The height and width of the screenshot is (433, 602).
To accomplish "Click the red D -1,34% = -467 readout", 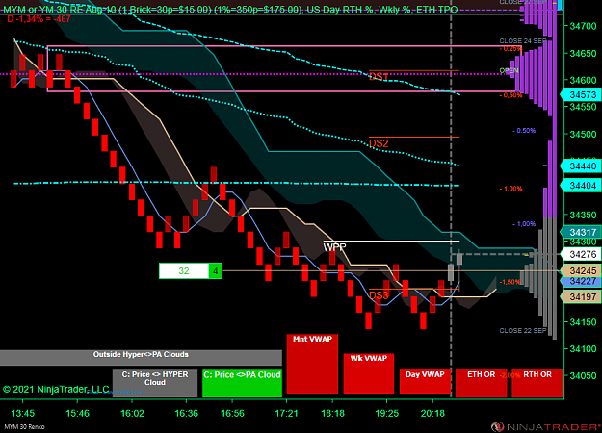I will [39, 18].
